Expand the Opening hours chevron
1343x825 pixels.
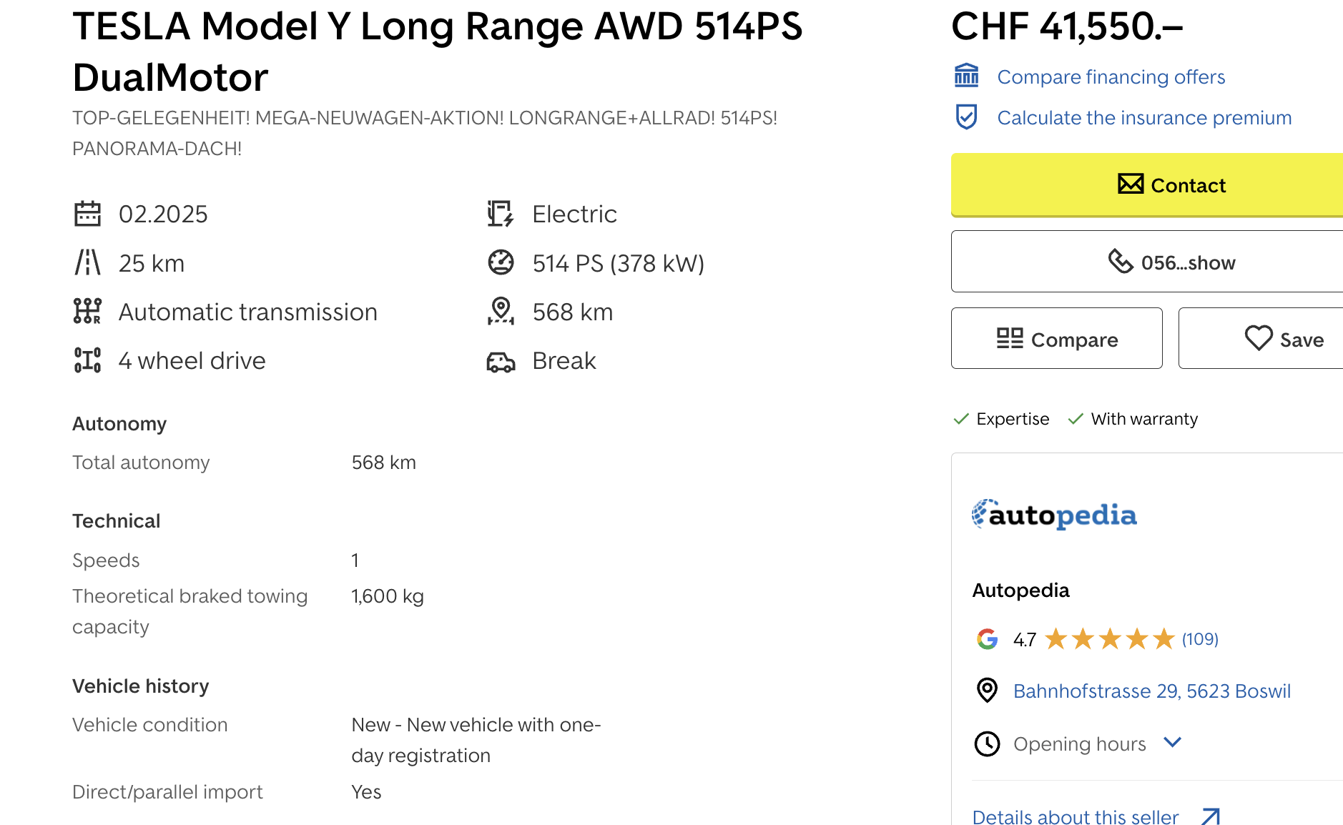[1172, 742]
